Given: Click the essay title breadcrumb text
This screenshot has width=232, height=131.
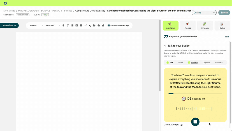Looking at the screenshot, I should click(x=133, y=11).
